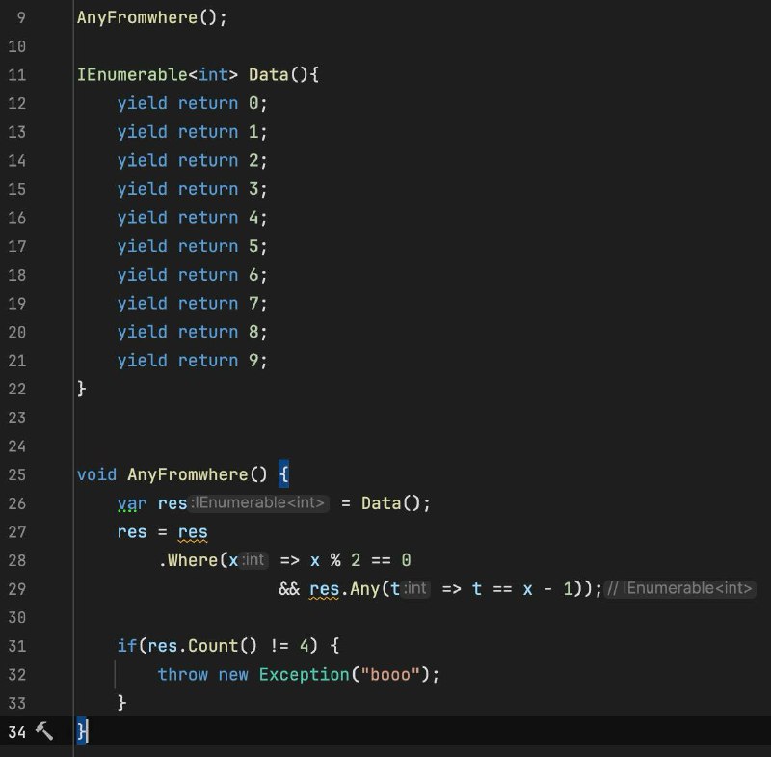Click the :IEnumerable<int> type hint on line 26
This screenshot has width=771, height=757.
pyautogui.click(x=258, y=502)
